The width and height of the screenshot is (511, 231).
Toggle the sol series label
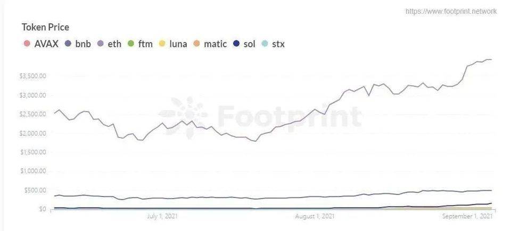tap(249, 44)
